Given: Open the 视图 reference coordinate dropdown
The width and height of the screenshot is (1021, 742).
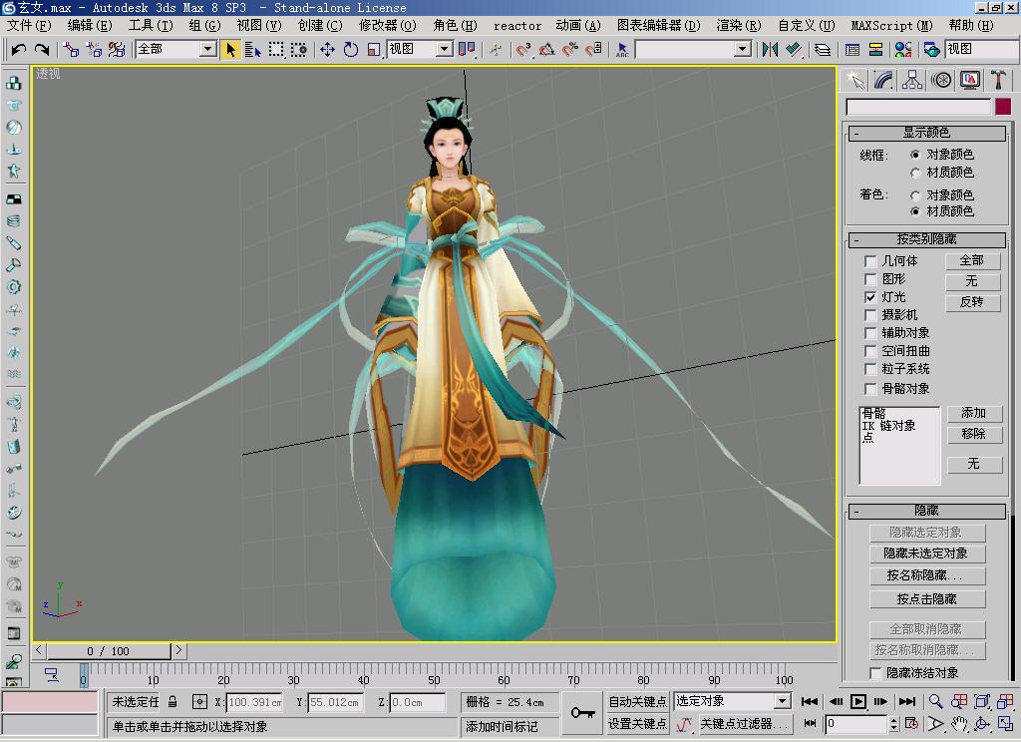Looking at the screenshot, I should 444,49.
